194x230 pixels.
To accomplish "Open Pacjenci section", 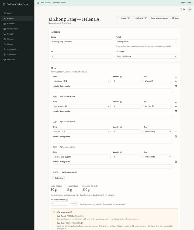I will coord(17,18).
